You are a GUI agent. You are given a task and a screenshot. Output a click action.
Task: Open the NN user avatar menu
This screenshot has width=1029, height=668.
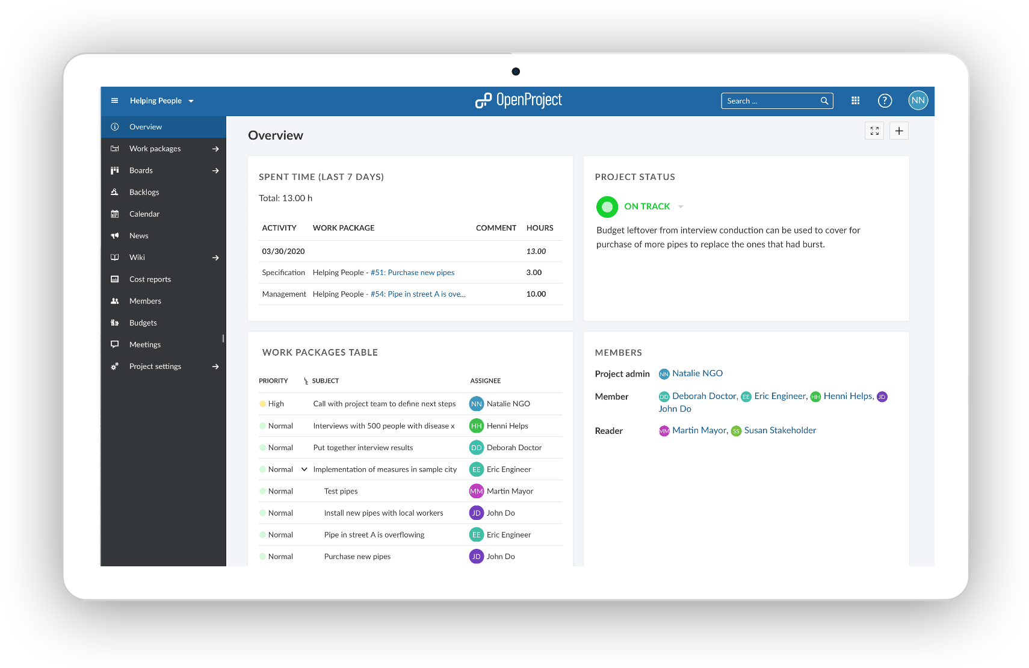[918, 101]
